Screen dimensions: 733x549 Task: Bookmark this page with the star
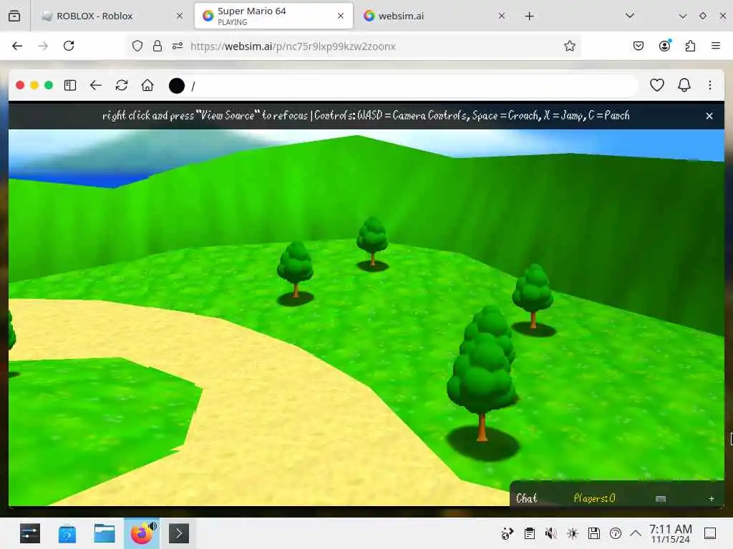[569, 46]
